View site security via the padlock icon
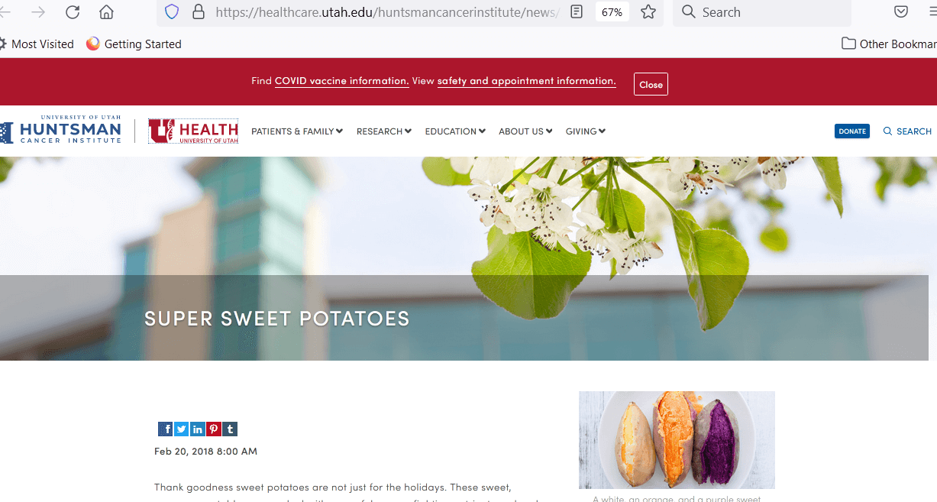Screen dimensions: 937x502 pyautogui.click(x=199, y=12)
